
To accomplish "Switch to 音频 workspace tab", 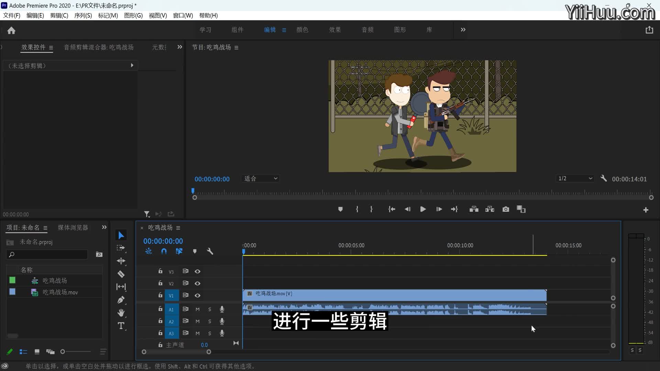I will click(x=367, y=30).
